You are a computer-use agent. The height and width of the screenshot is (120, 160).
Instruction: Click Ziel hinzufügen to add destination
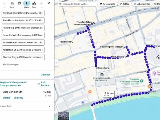click(11, 65)
